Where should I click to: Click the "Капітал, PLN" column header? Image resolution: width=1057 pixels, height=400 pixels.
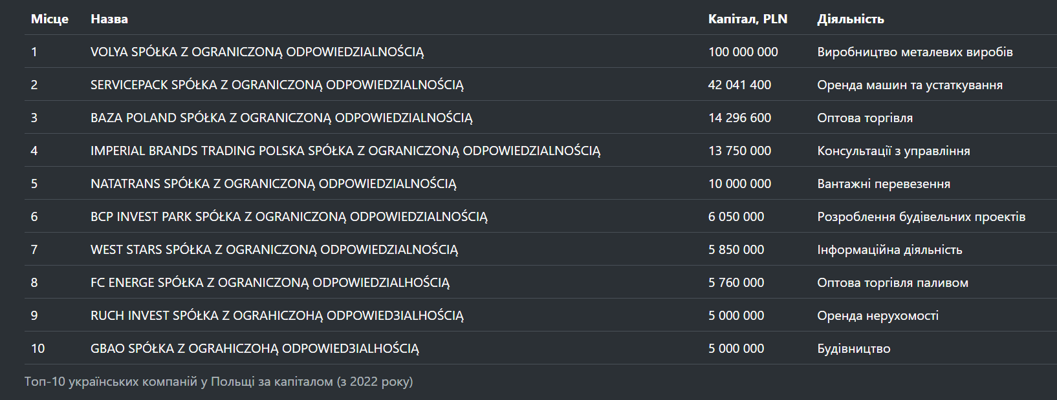click(748, 19)
